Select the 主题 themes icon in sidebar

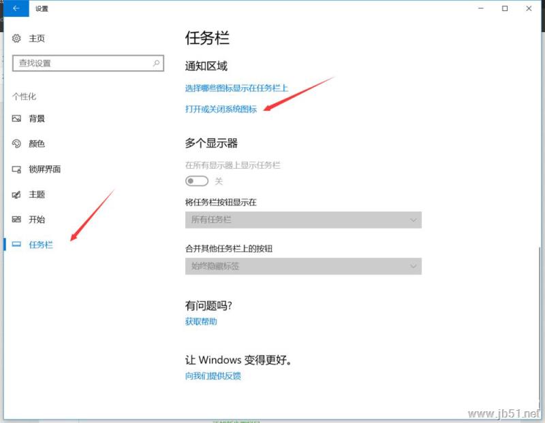(17, 194)
